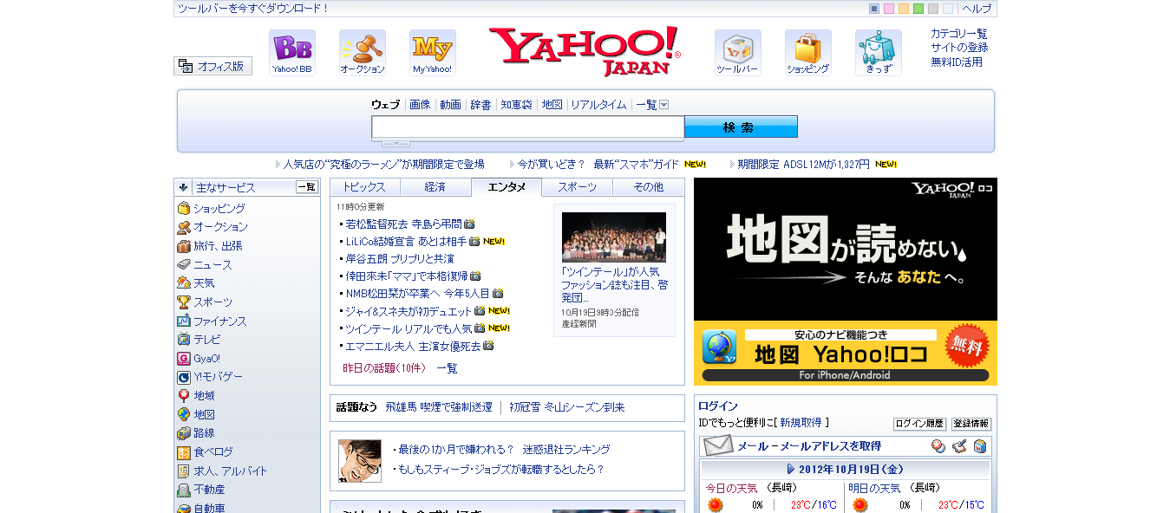
Task: Select the エンタメ tab
Action: 507,187
